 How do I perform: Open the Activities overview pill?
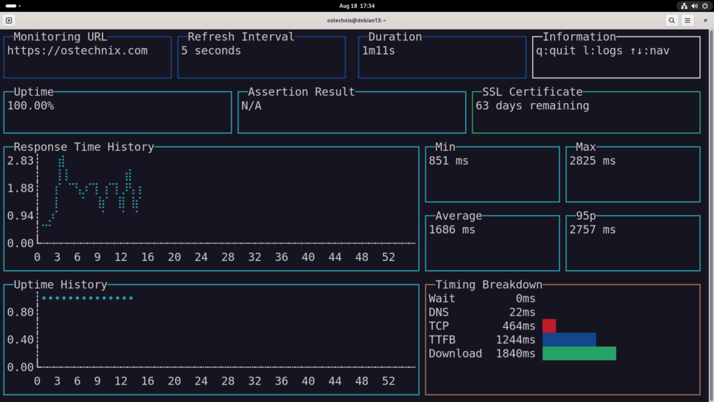click(13, 6)
